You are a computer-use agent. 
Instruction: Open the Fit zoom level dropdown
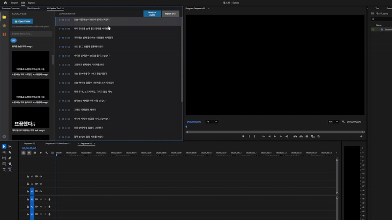point(212,121)
